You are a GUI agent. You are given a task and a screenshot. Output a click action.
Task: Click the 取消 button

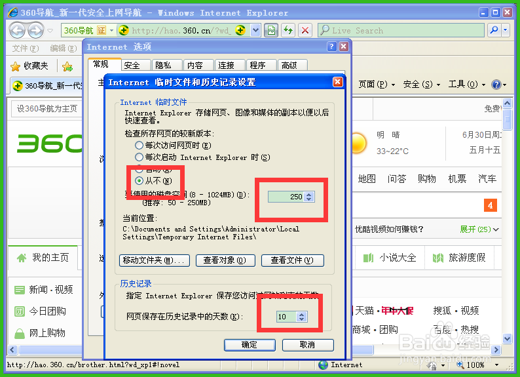point(308,345)
